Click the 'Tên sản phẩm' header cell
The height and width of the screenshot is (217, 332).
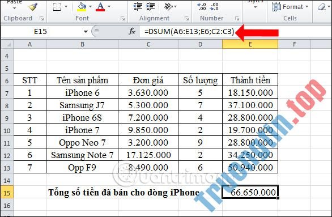click(x=82, y=80)
